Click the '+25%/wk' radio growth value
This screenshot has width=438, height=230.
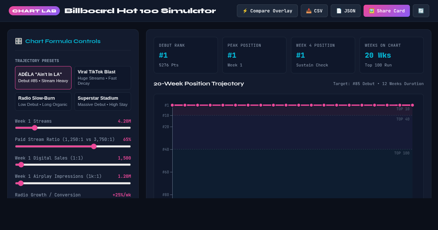(x=122, y=195)
